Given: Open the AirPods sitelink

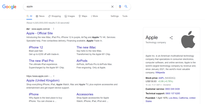Looking at the screenshot, I should click(x=82, y=61).
